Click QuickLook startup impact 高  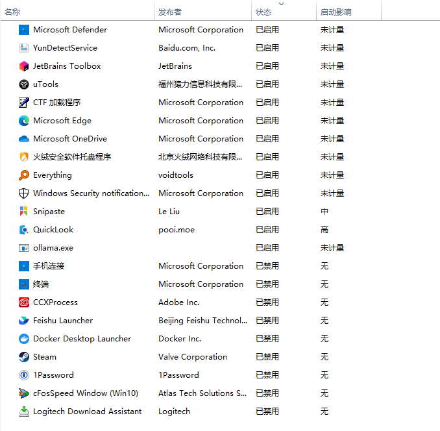324,230
